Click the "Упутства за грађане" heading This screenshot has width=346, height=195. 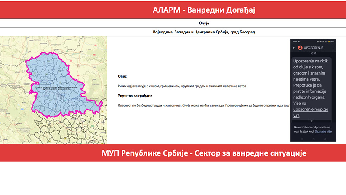pyautogui.click(x=135, y=95)
